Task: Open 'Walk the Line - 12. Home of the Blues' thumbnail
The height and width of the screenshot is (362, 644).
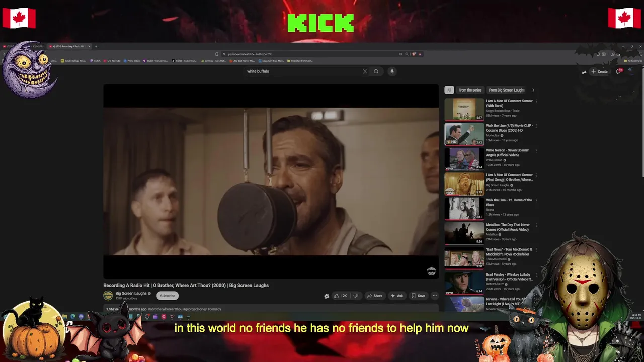Action: [x=464, y=209]
